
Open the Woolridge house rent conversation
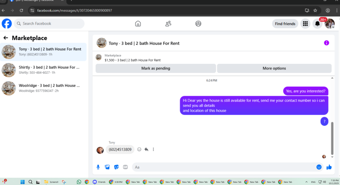pos(43,88)
